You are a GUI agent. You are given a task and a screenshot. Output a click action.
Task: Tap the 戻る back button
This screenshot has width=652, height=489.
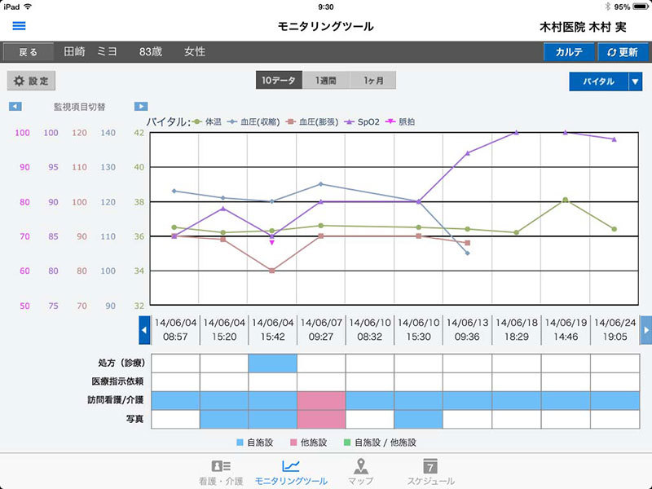29,52
